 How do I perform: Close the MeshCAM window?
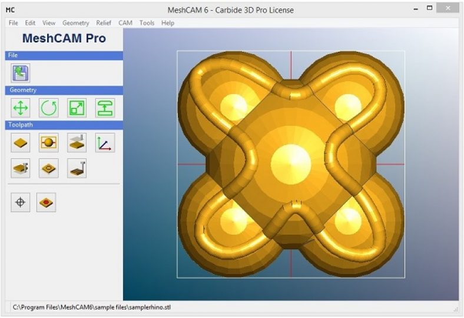448,8
